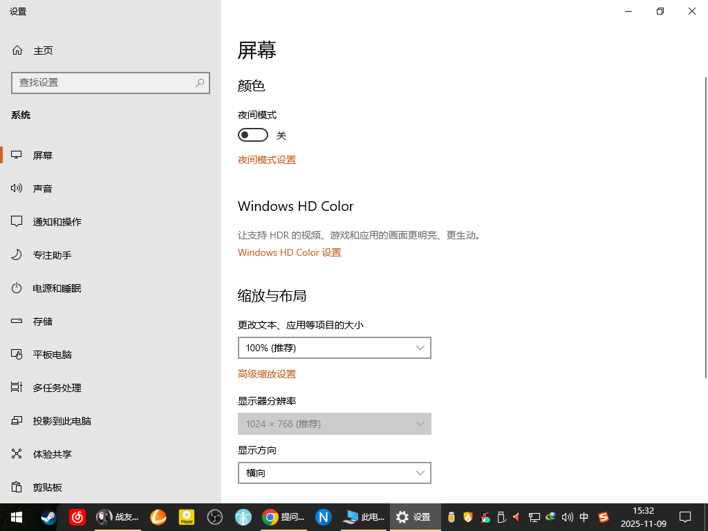Open Windows HD Color 设置 link

(x=290, y=252)
